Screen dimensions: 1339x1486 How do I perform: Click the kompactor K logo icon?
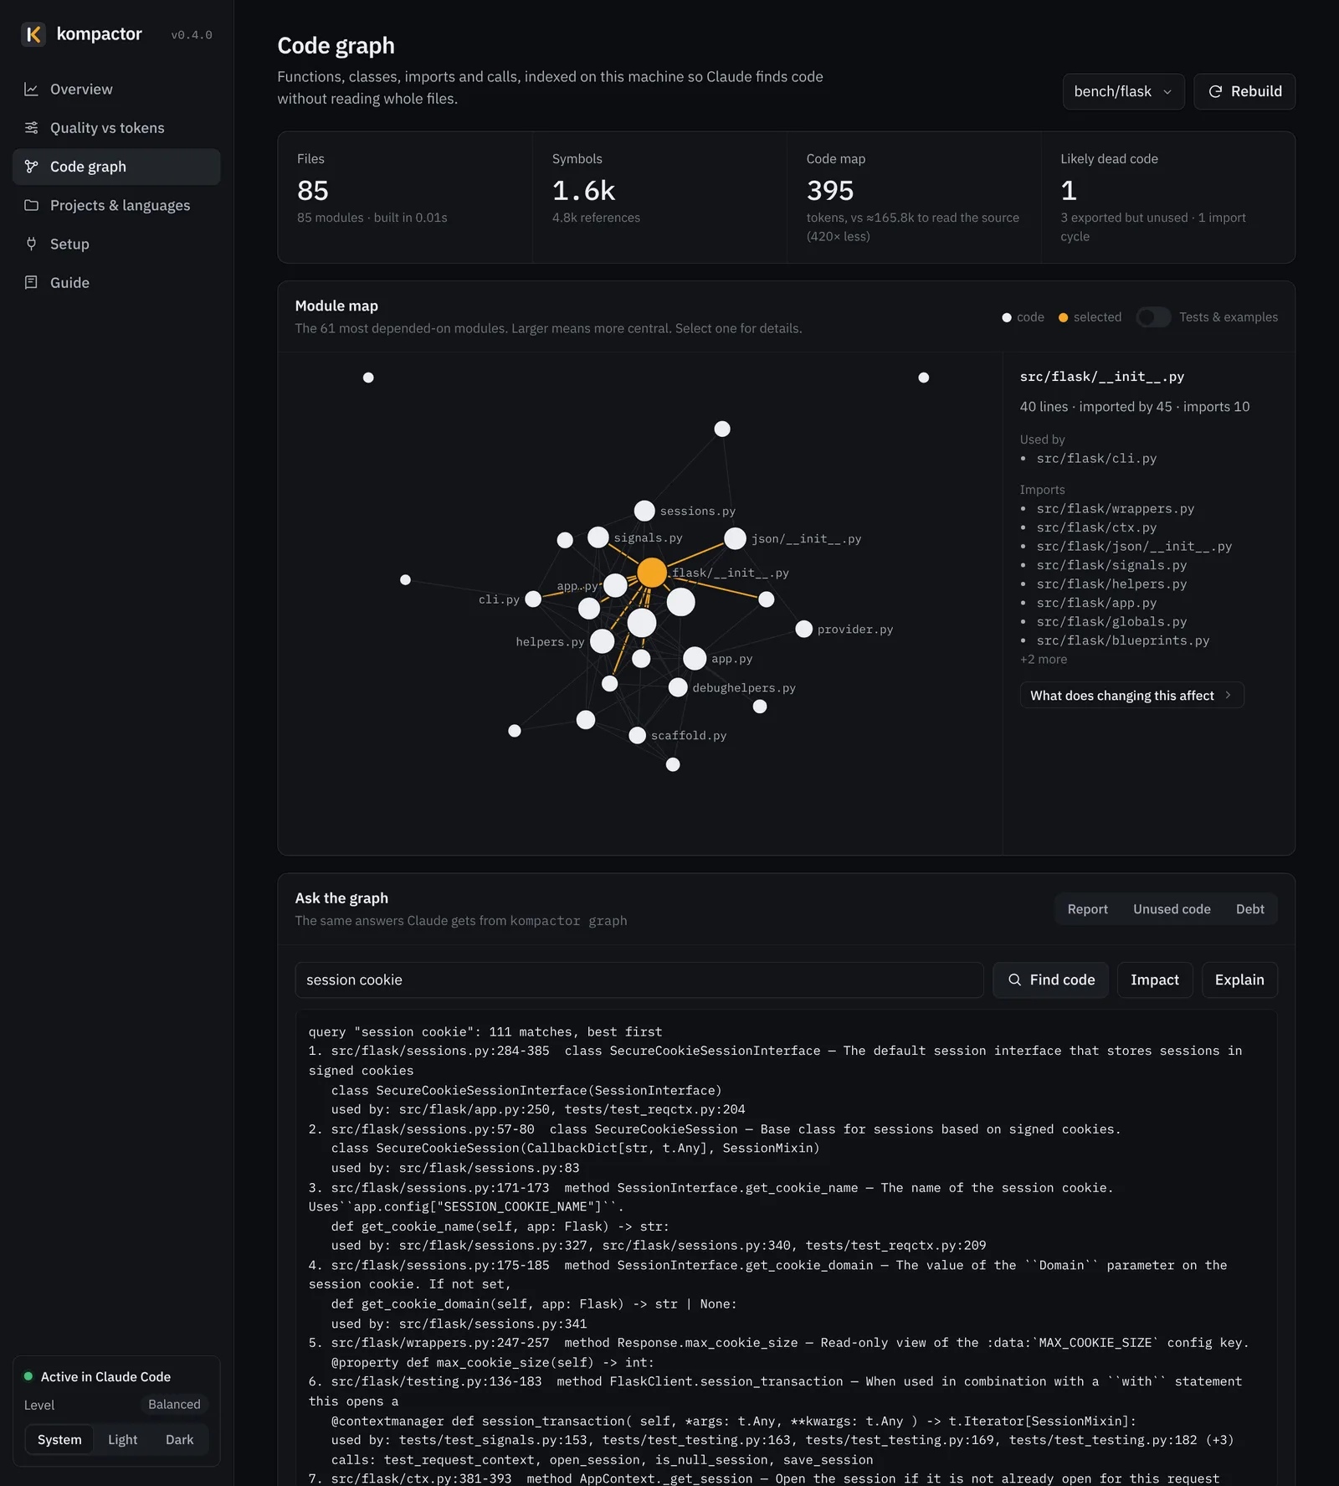pyautogui.click(x=33, y=34)
